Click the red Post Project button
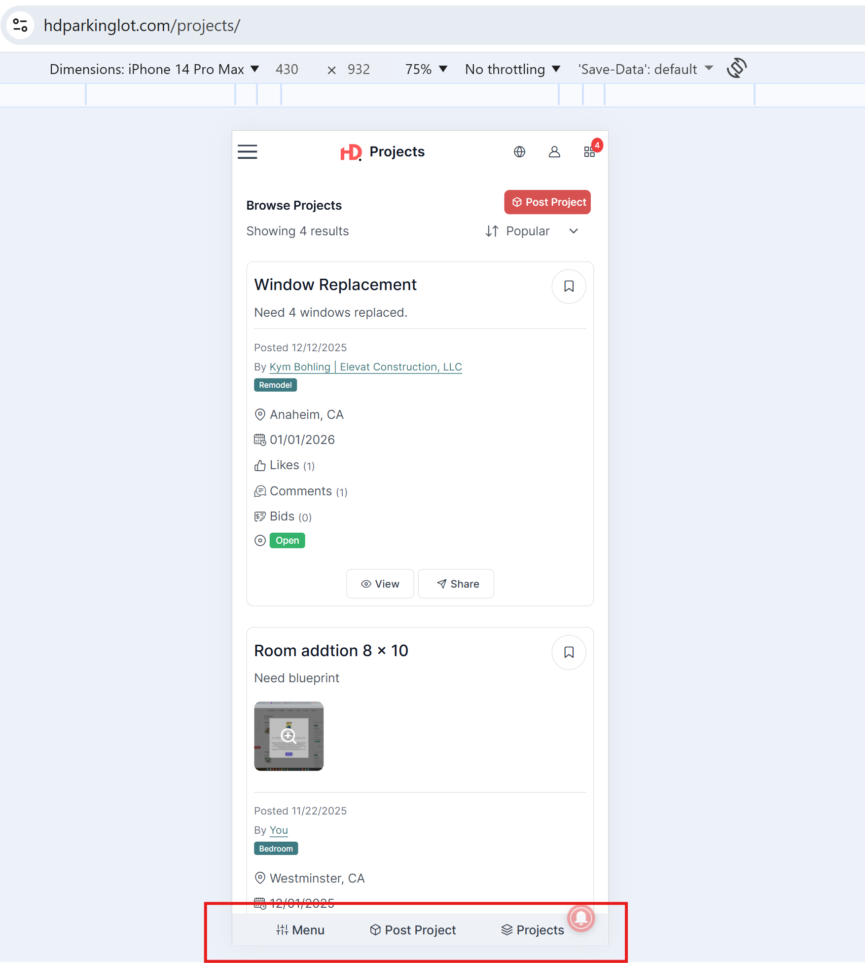Screen dimensions: 865x963 [547, 202]
